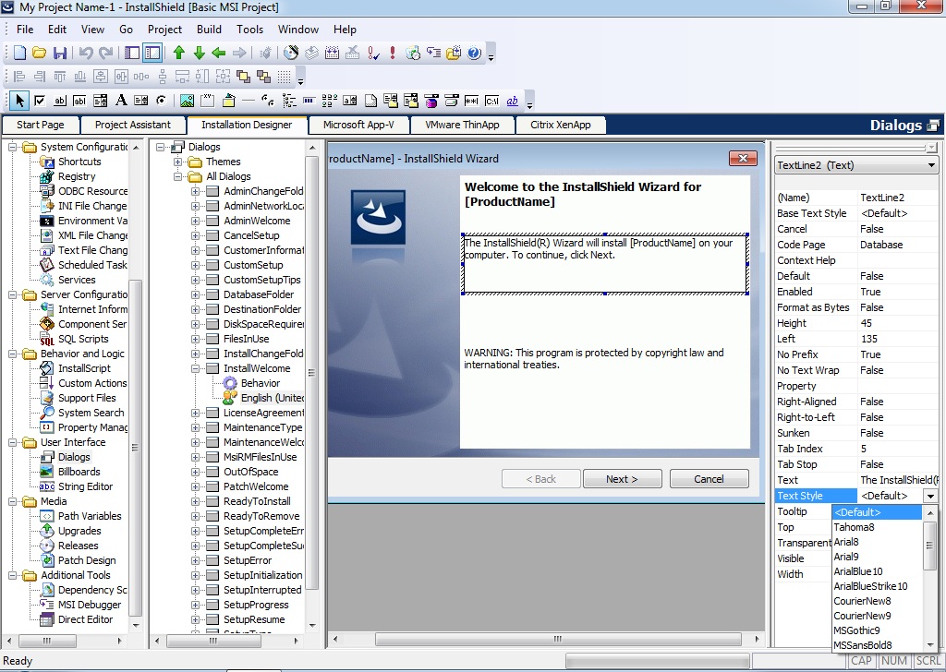This screenshot has height=672, width=946.
Task: Open the Tools menu
Action: click(249, 29)
